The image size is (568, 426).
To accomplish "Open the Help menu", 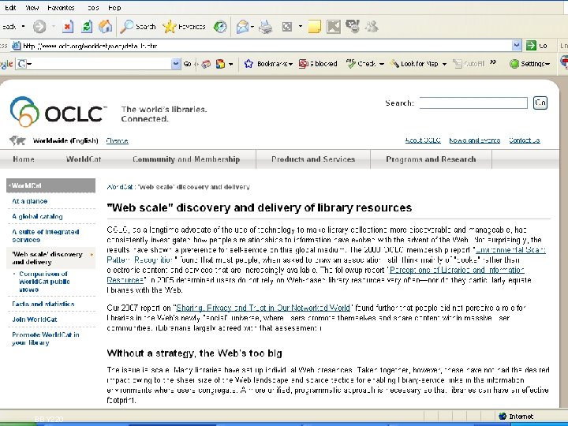I will pos(114,8).
